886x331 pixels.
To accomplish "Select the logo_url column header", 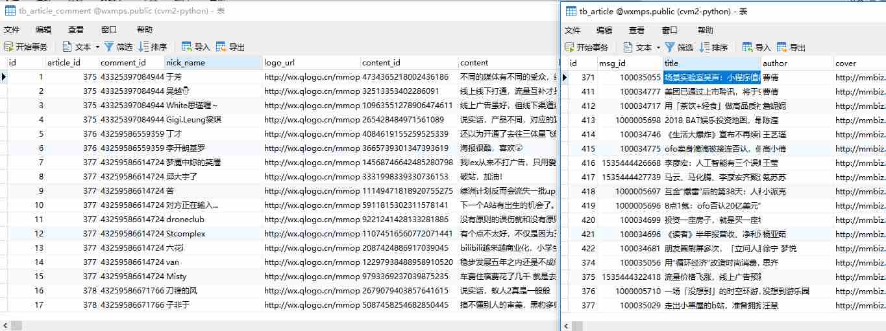I will click(311, 63).
